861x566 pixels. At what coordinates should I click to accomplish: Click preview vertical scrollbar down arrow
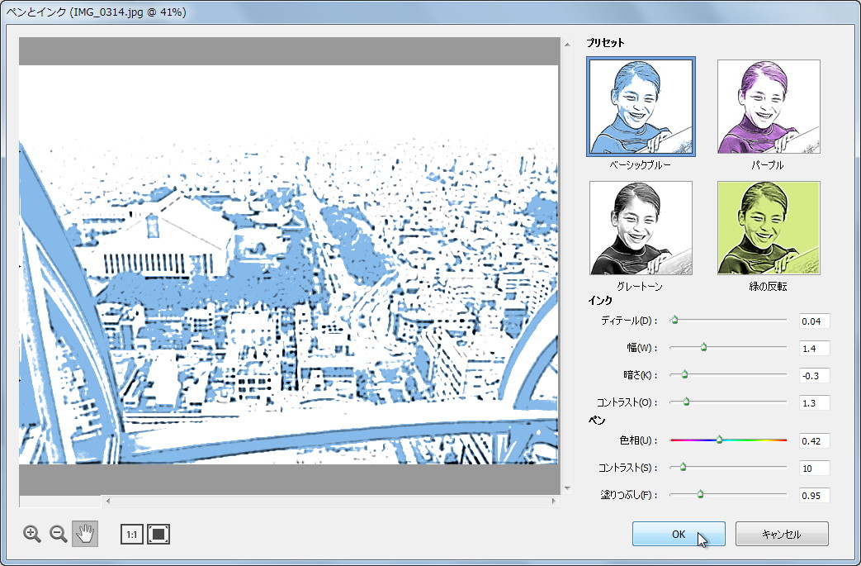(567, 488)
